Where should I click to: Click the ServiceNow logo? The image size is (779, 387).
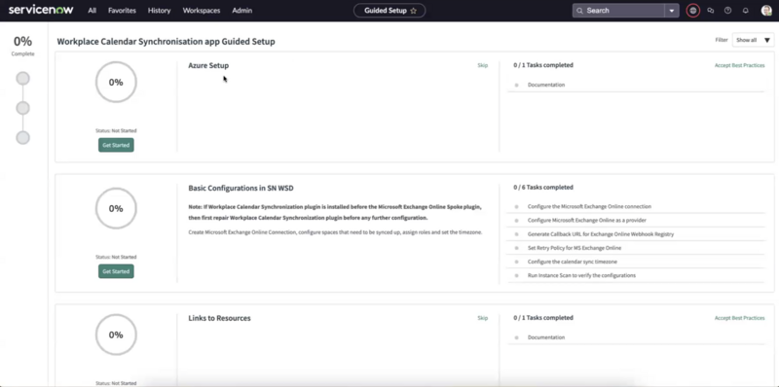41,10
